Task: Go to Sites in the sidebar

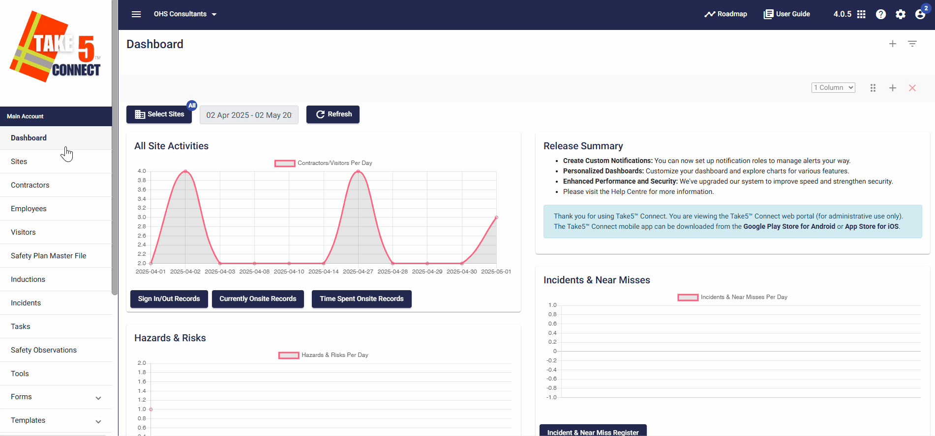Action: [x=56, y=162]
